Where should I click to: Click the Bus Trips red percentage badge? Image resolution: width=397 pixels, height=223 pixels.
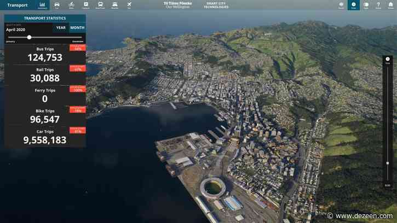(77, 48)
